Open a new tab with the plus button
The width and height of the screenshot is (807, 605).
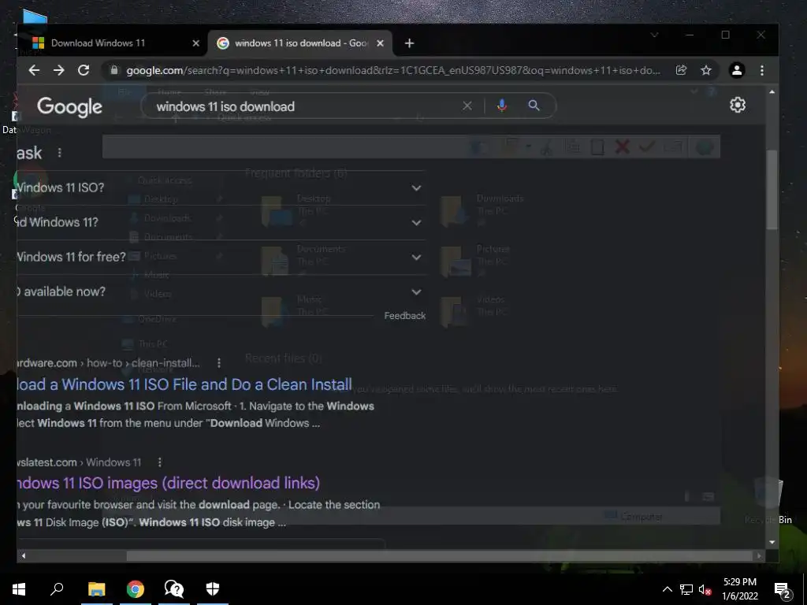(409, 43)
